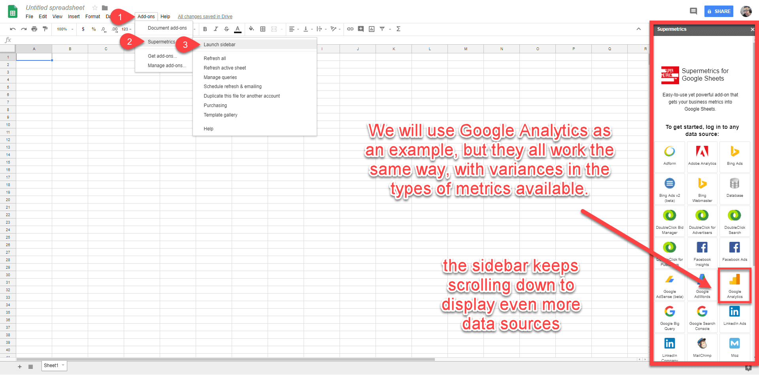This screenshot has height=375, width=759.
Task: Open text wrapping dropdown
Action: [321, 29]
